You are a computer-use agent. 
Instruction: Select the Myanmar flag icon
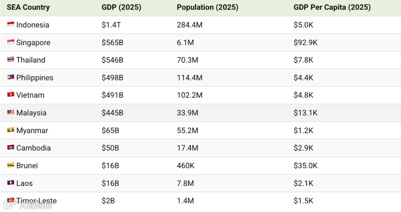click(10, 130)
